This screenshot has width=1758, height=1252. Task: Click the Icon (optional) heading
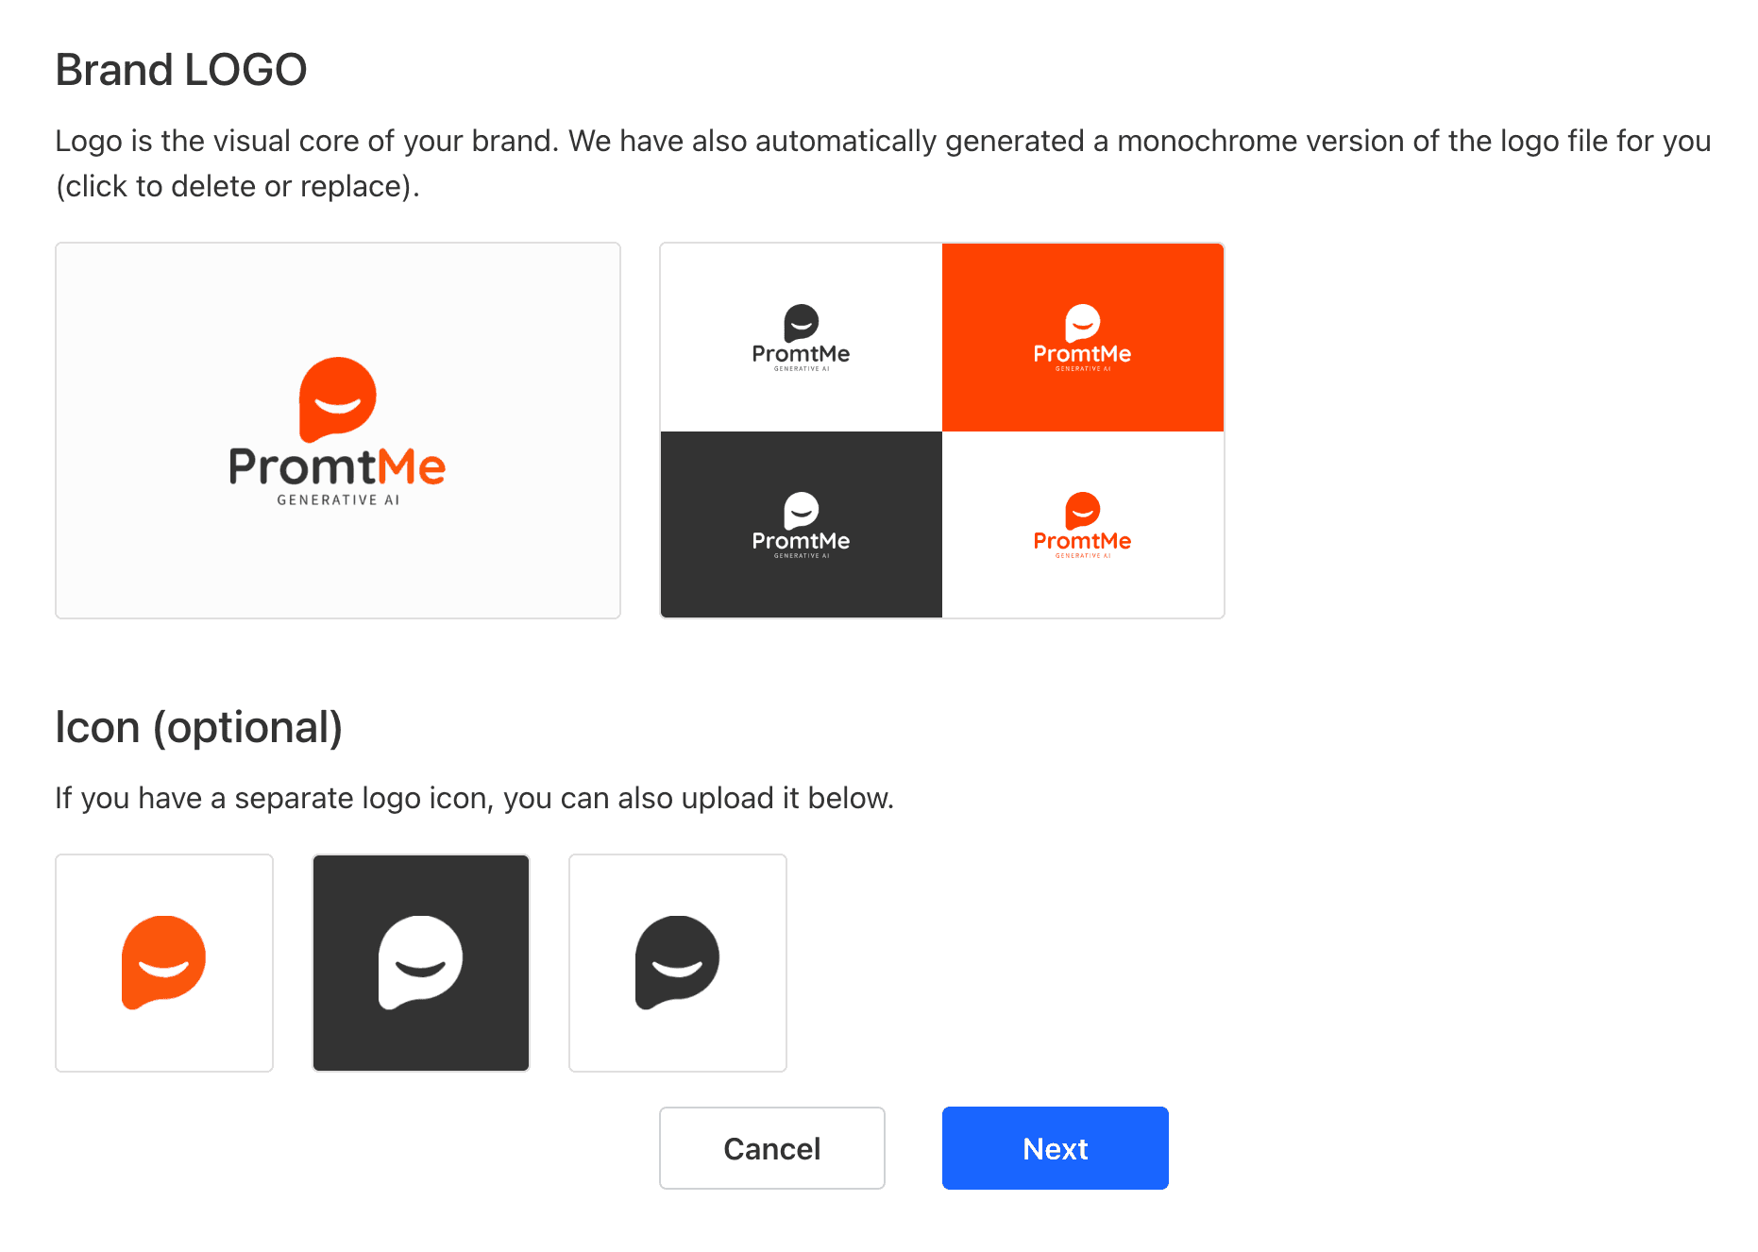click(x=199, y=728)
